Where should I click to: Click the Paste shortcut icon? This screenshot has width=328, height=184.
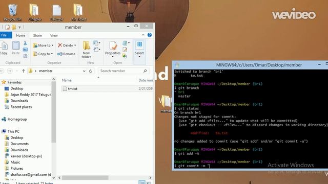[x=25, y=56]
